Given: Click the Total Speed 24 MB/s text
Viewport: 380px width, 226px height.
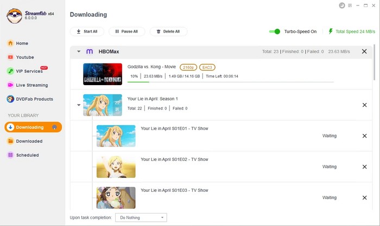Looking at the screenshot, I should point(355,31).
